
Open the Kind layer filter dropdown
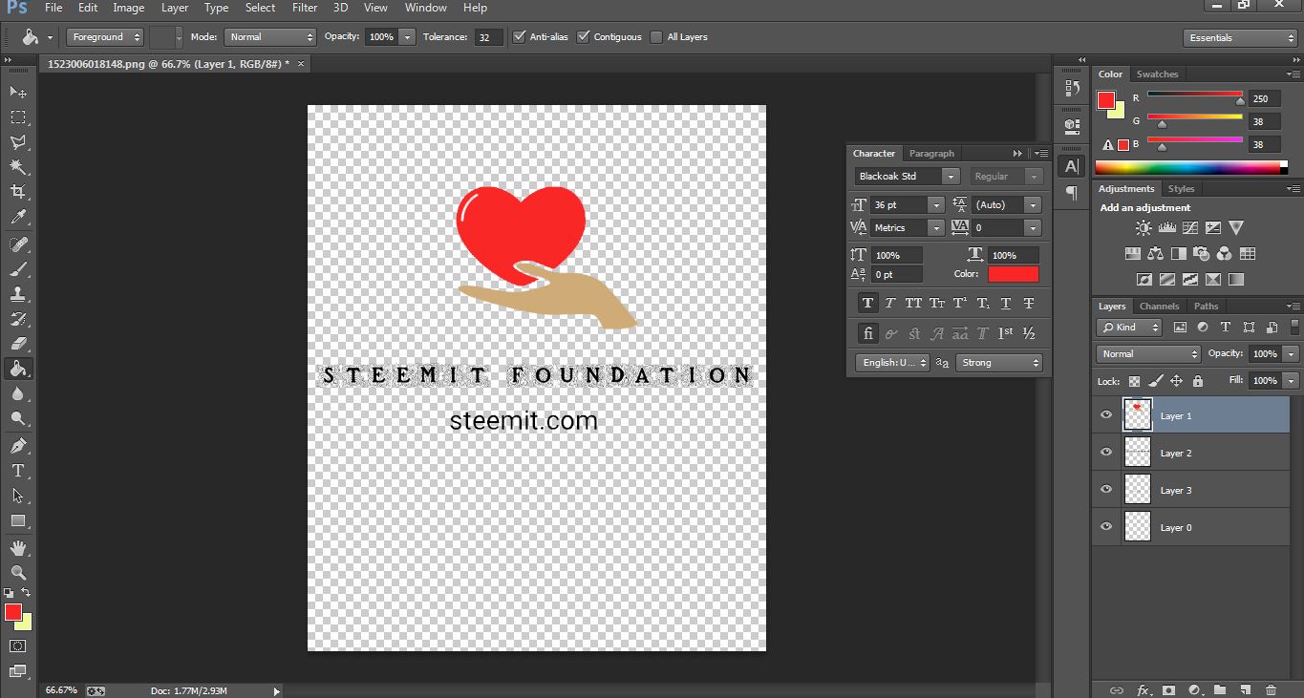click(x=1129, y=328)
